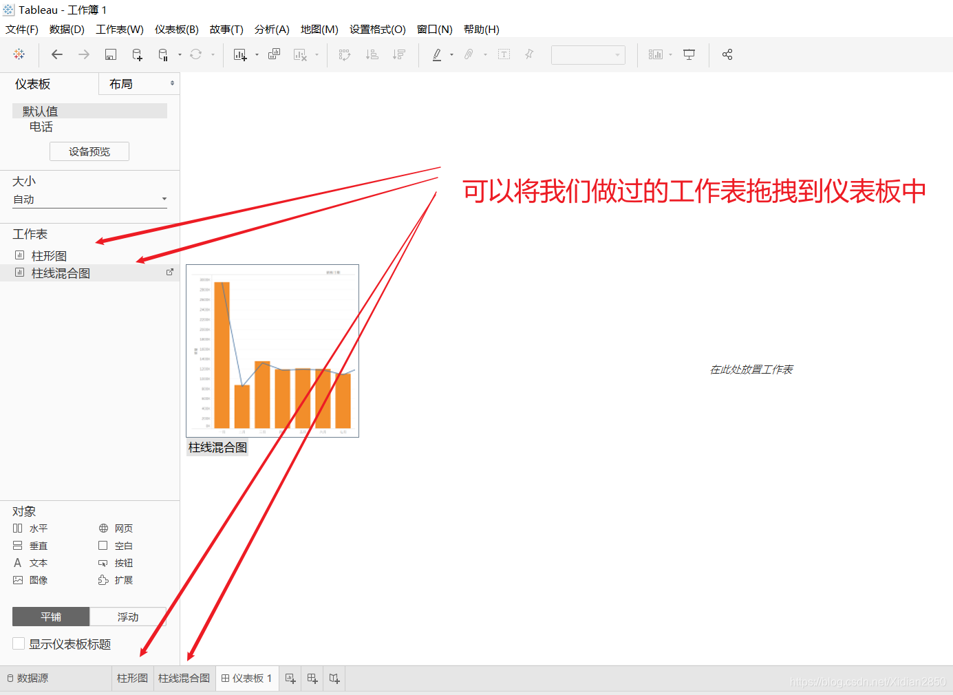The width and height of the screenshot is (953, 695).
Task: Click the show/hide cards icon
Action: tap(656, 54)
